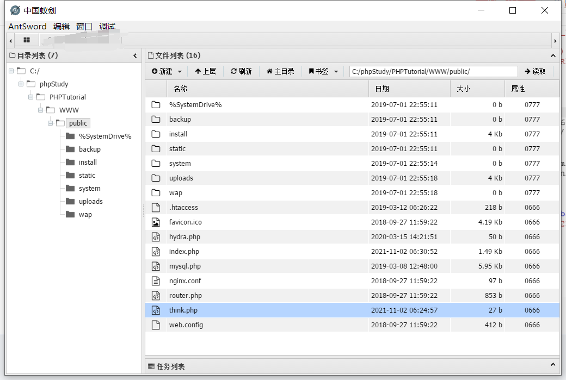Click image icon of favicon.ico row

click(156, 222)
